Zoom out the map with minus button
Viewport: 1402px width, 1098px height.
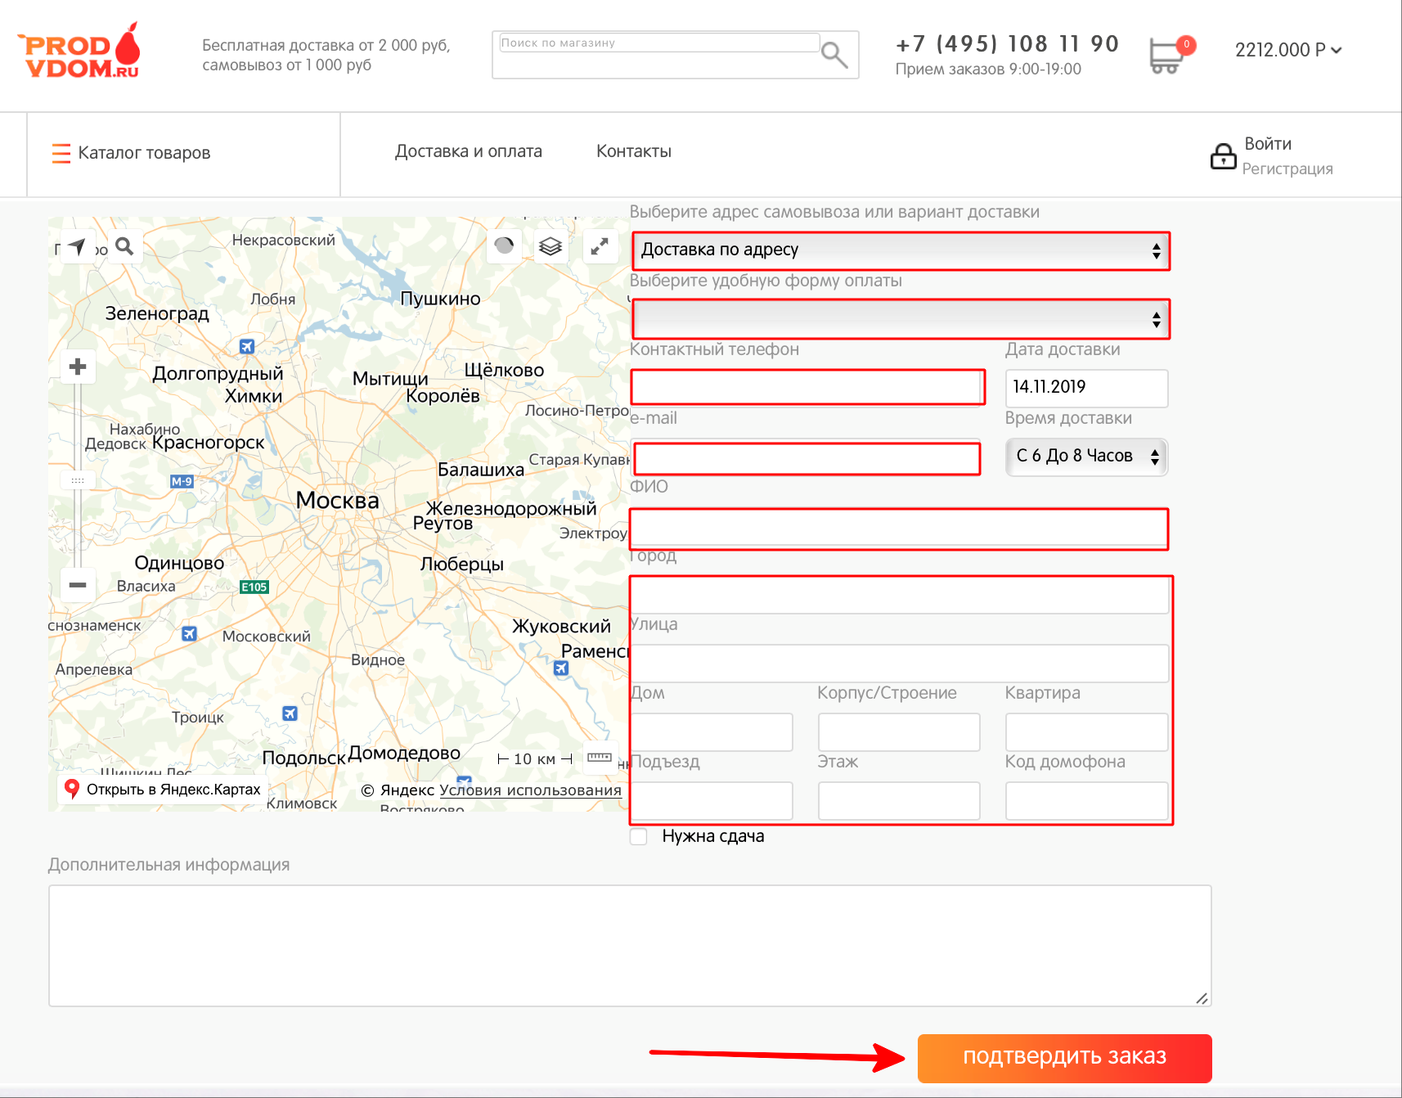78,585
